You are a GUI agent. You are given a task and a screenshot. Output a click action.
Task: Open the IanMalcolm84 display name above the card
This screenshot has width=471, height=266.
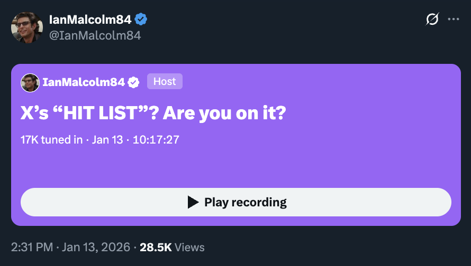90,20
